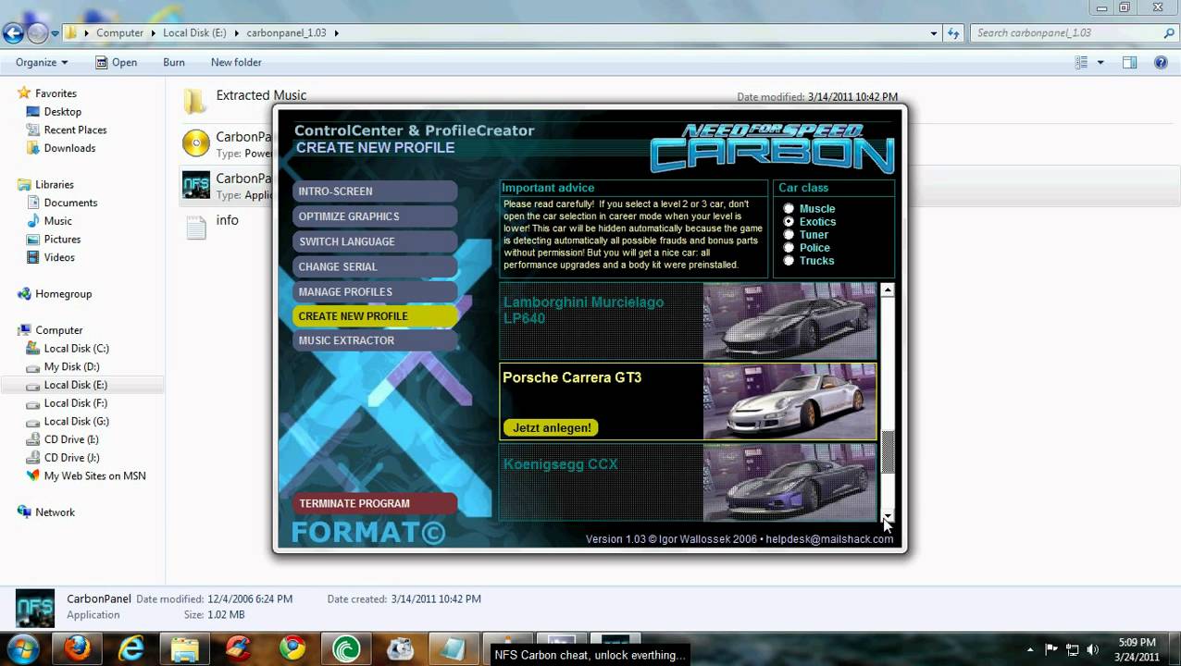The height and width of the screenshot is (666, 1181).
Task: Launch Firefox from the taskbar
Action: pos(78,649)
